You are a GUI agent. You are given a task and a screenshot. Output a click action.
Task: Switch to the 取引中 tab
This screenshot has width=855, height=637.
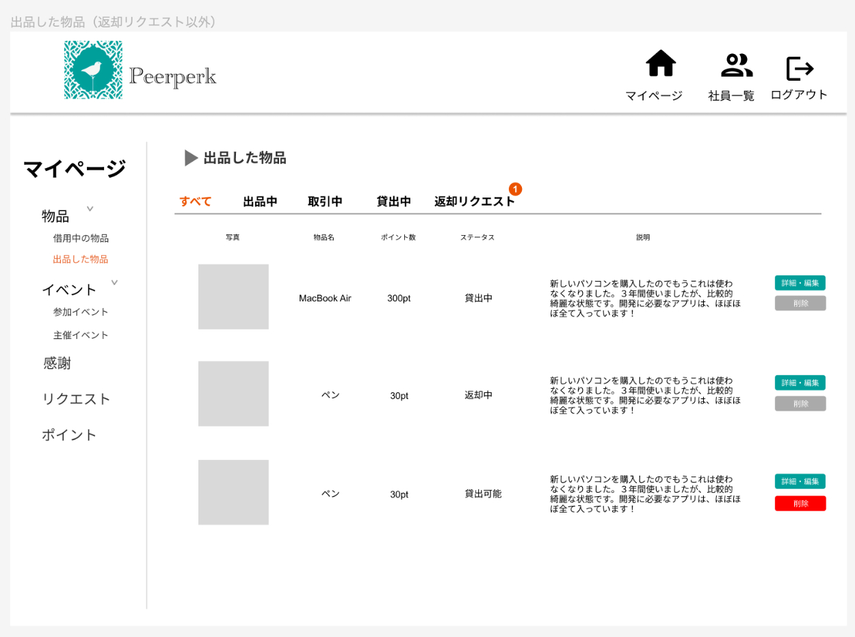click(325, 202)
